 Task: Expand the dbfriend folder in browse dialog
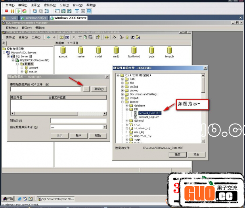tap(127, 121)
